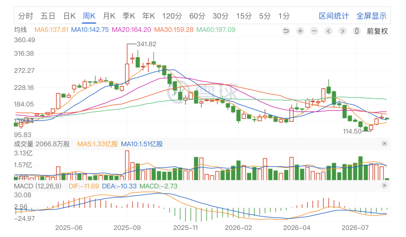
Task: Click the 184.05 price axis label
Action: point(24,104)
